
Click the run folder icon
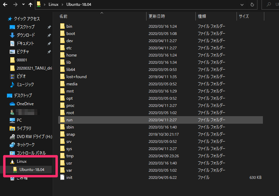coord(62,120)
